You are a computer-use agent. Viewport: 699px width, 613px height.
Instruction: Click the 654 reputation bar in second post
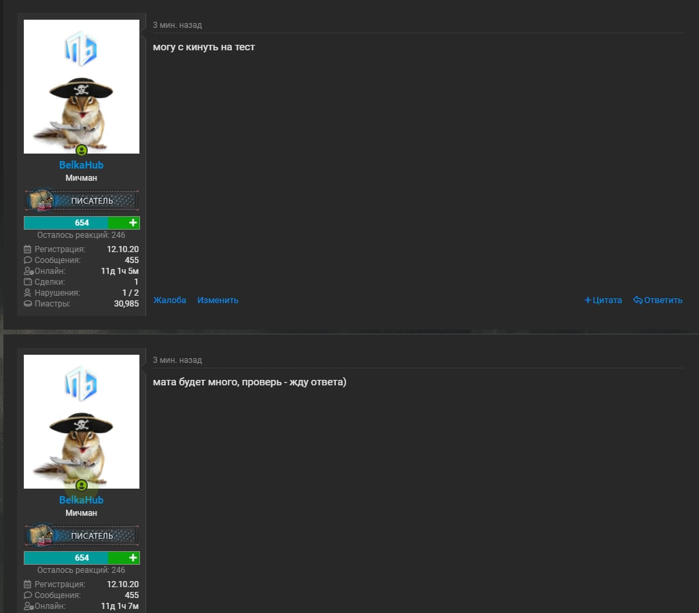[66, 558]
